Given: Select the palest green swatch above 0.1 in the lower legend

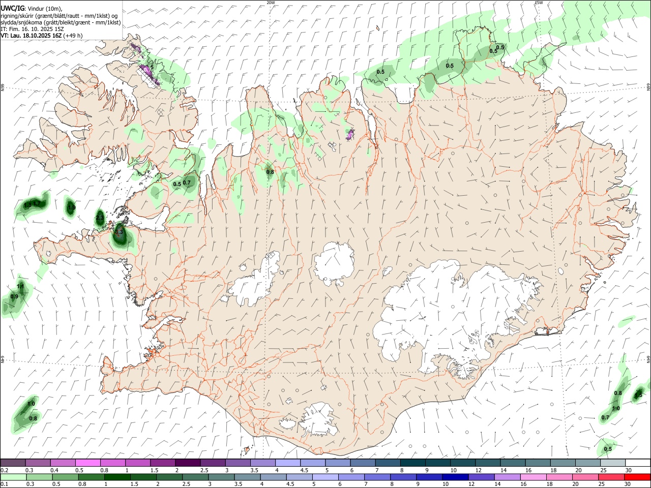Looking at the screenshot, I should [x=13, y=477].
